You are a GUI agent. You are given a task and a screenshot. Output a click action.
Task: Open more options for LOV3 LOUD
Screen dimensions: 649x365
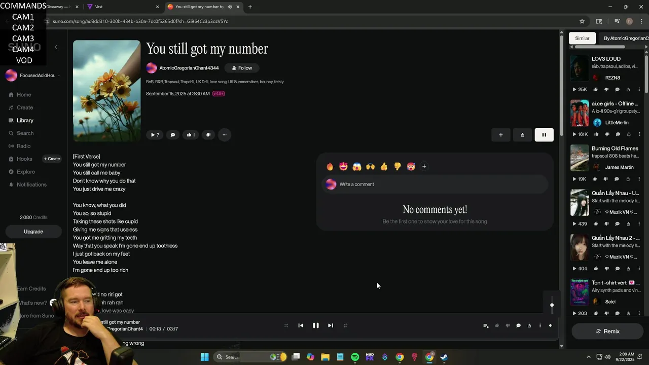pyautogui.click(x=639, y=90)
